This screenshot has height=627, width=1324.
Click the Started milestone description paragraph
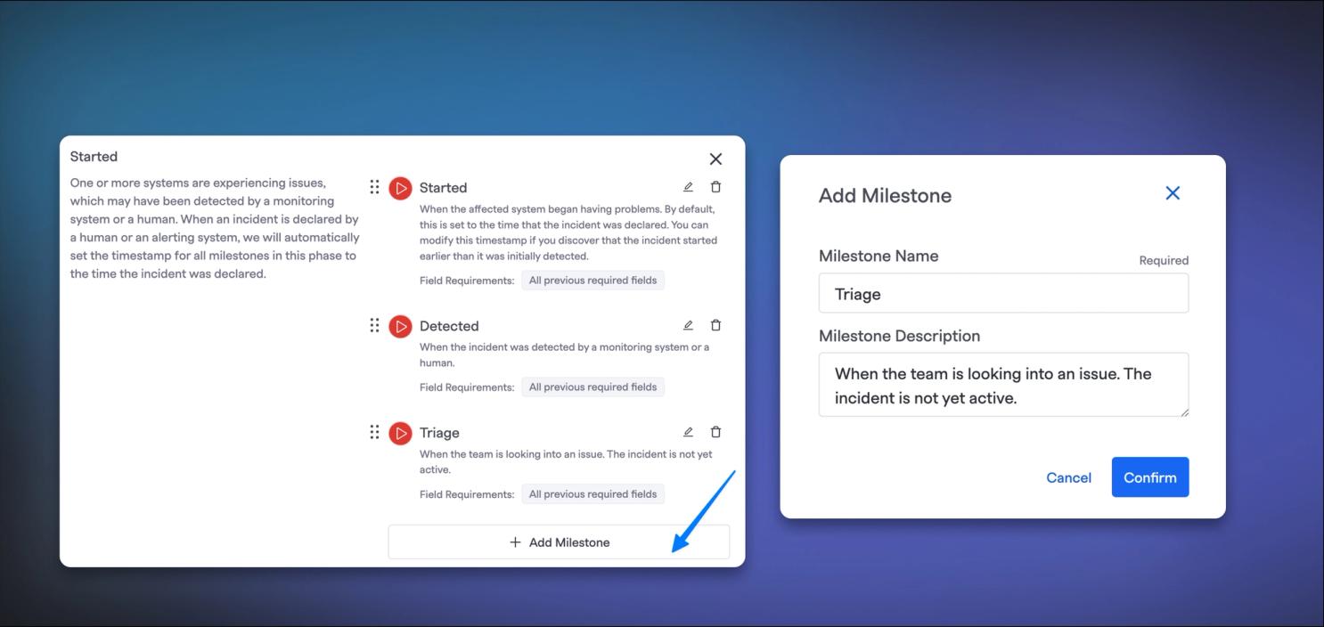coord(568,232)
